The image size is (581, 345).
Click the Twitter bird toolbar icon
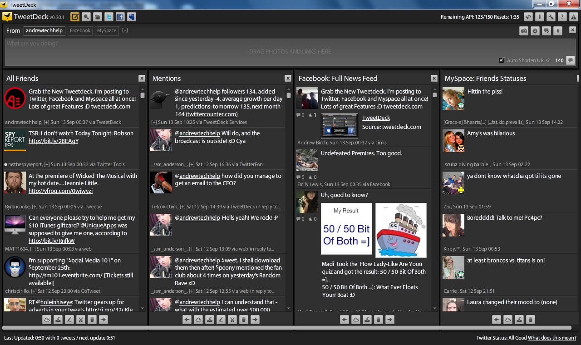pyautogui.click(x=109, y=17)
